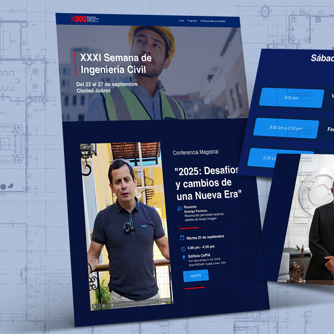Click the REGISTRO button

(196, 276)
